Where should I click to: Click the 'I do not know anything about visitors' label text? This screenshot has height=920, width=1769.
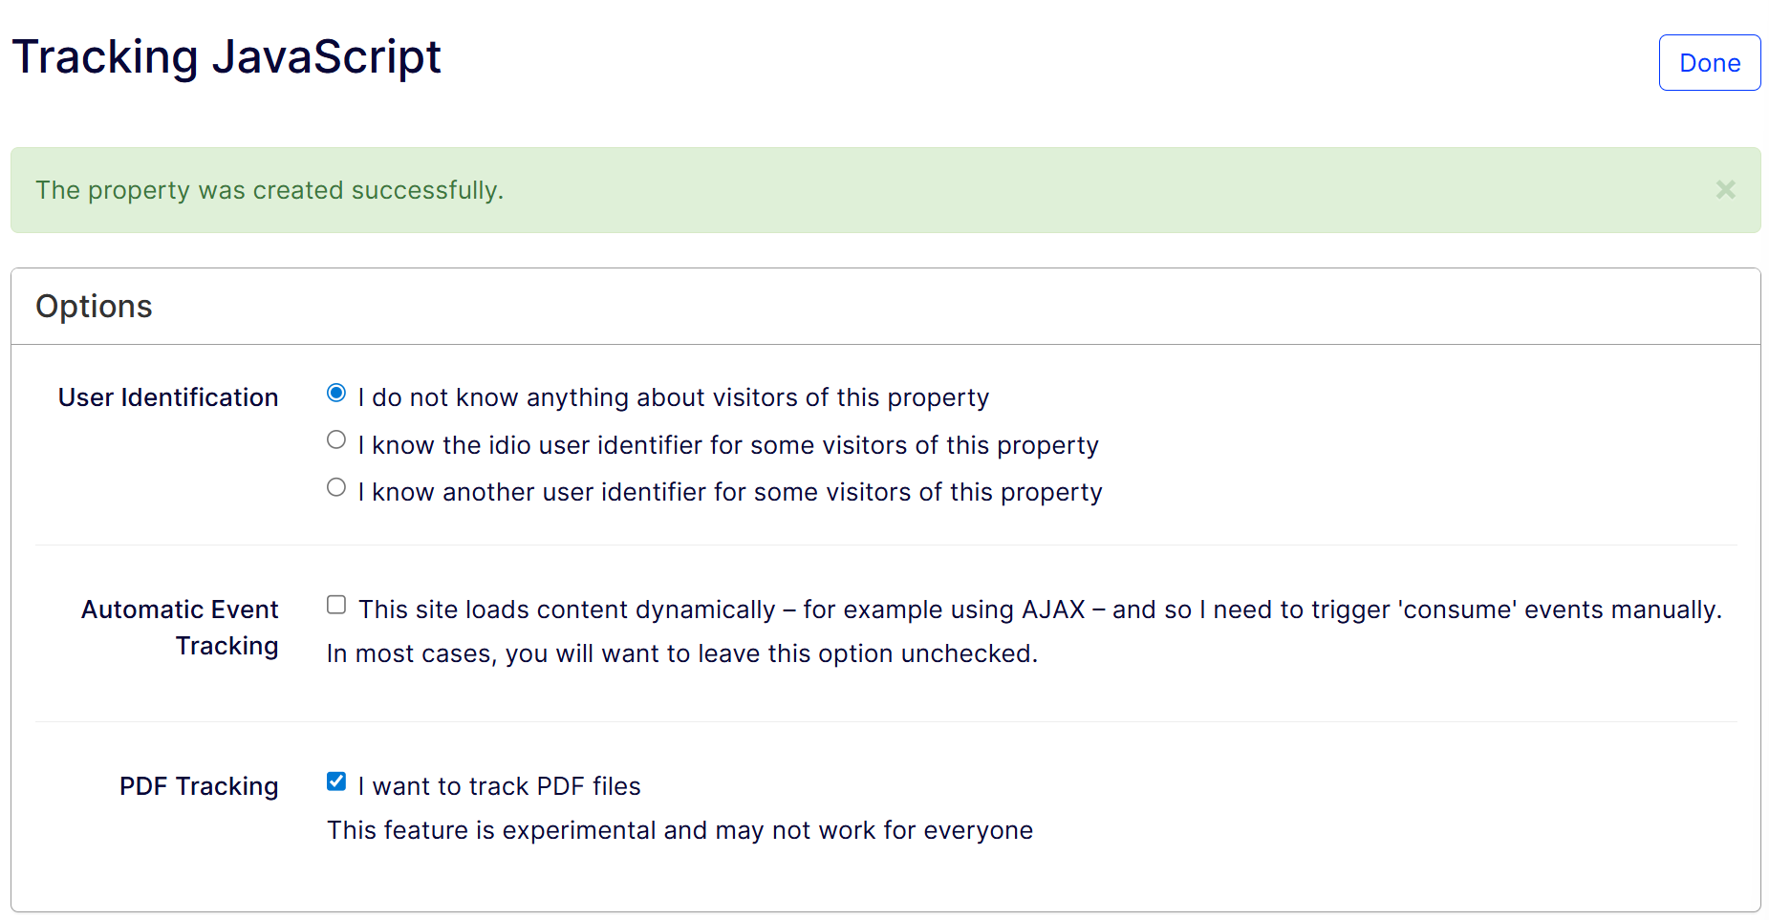coord(673,397)
